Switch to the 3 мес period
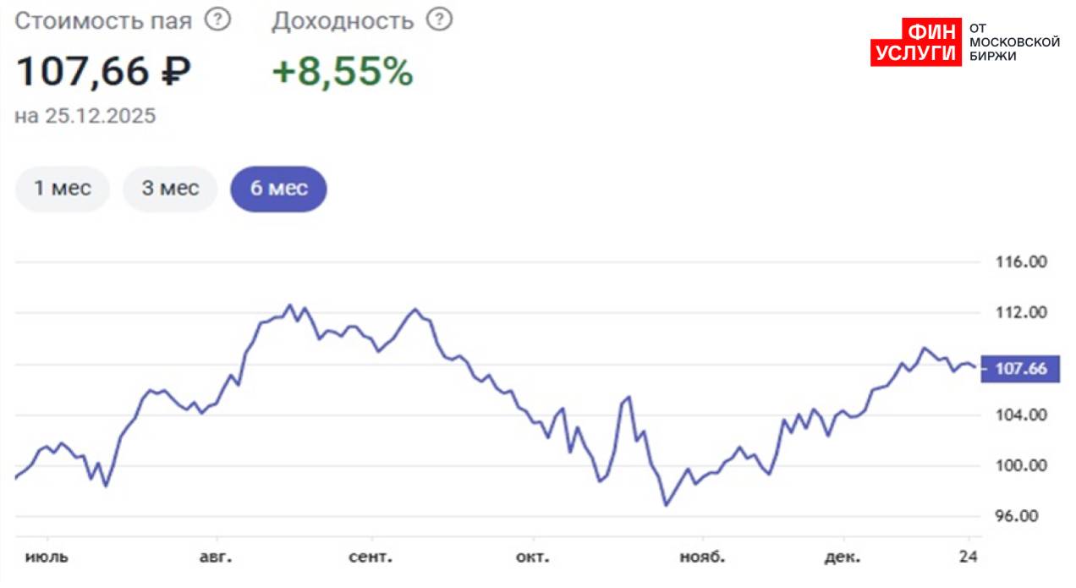 170,188
